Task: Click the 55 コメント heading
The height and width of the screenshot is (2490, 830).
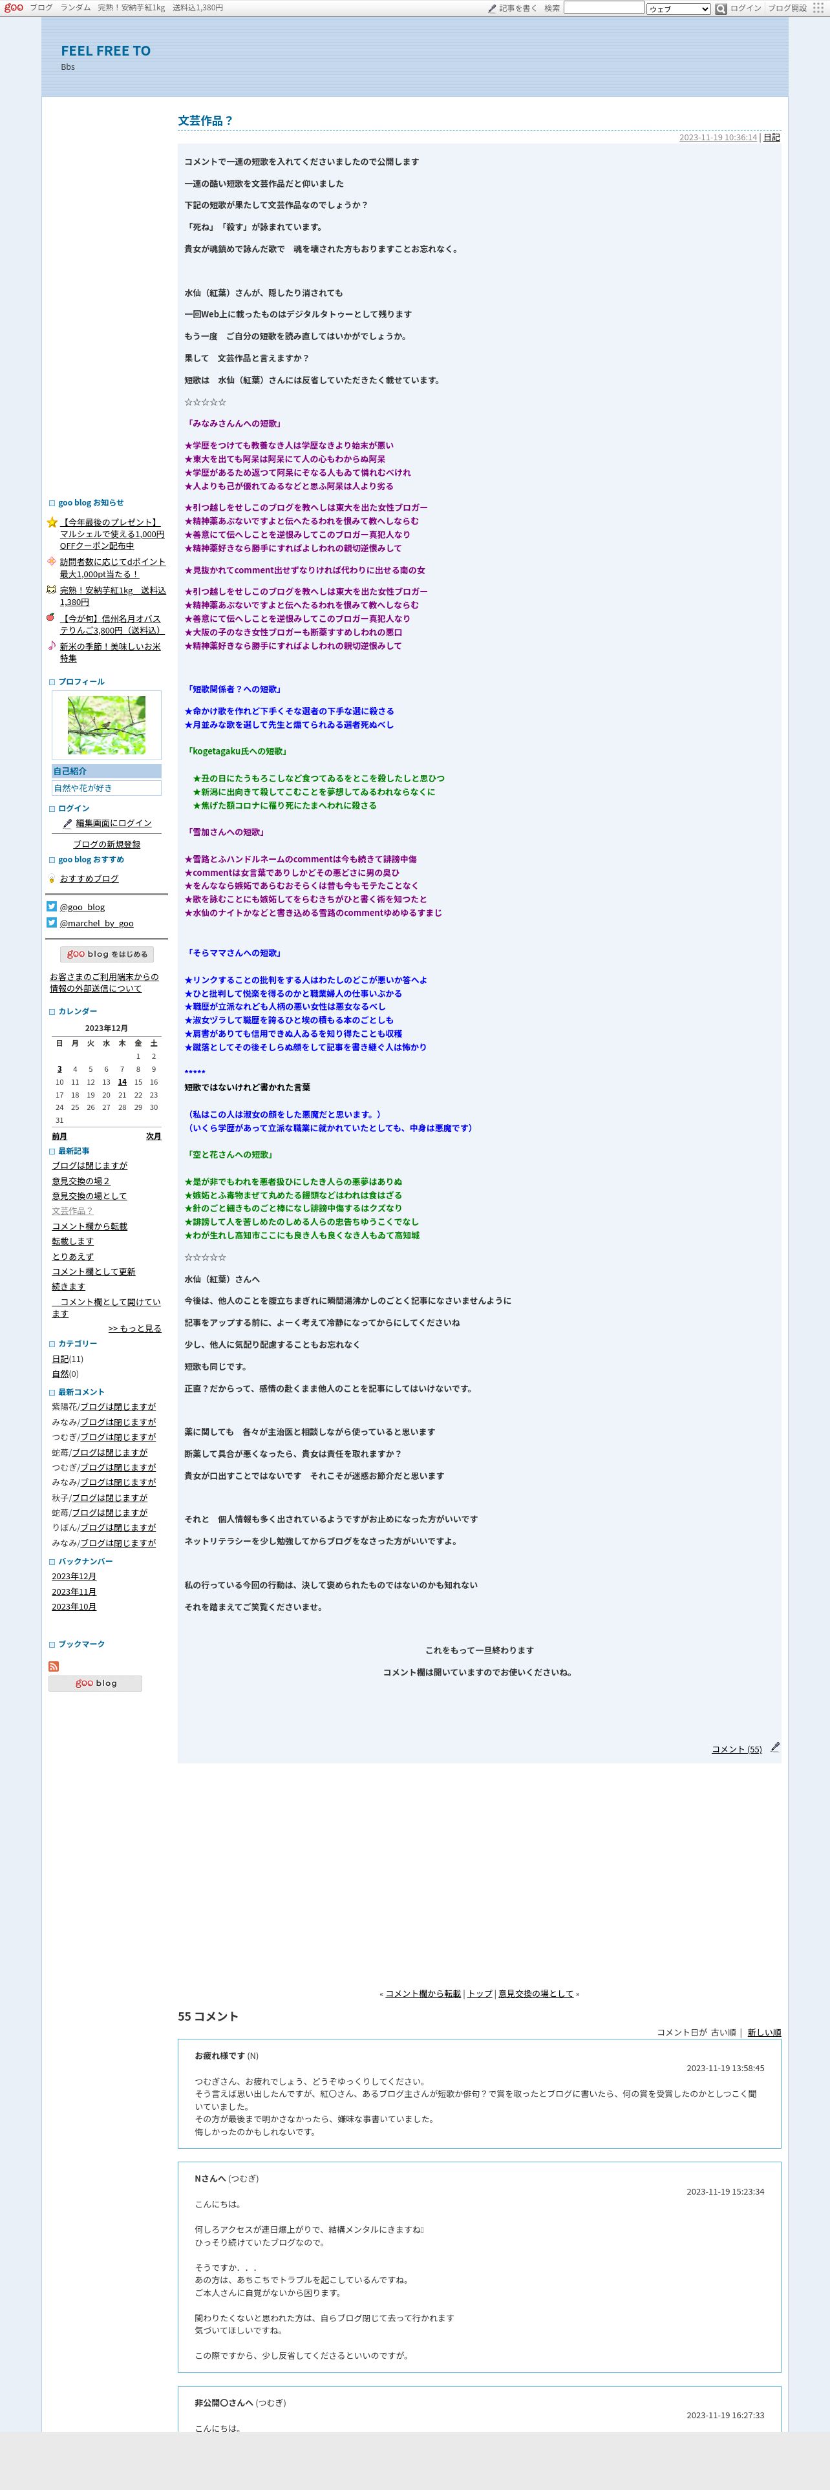Action: click(x=207, y=2016)
